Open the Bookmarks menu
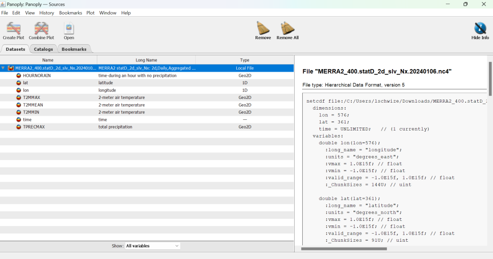493x259 pixels. tap(71, 13)
